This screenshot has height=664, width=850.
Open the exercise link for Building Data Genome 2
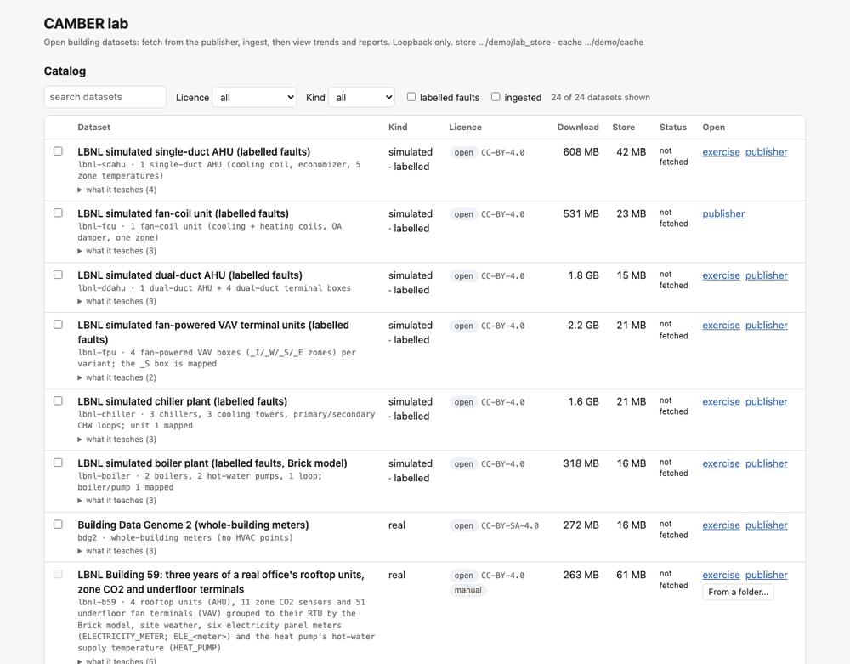721,525
